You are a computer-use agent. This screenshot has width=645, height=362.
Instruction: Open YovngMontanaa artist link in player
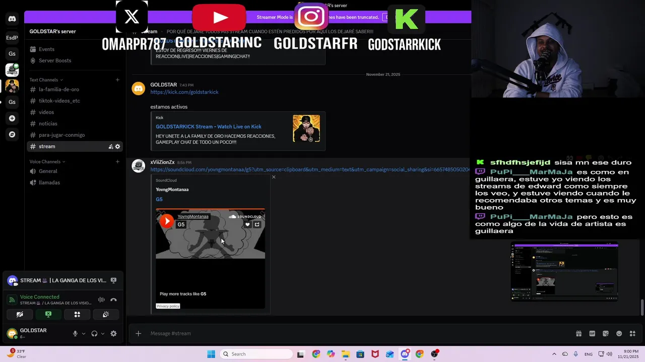[x=193, y=217]
